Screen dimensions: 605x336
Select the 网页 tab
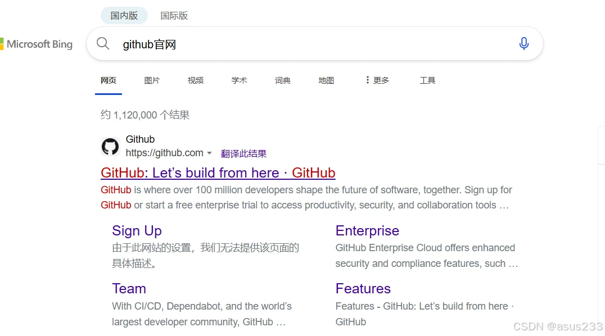click(109, 80)
